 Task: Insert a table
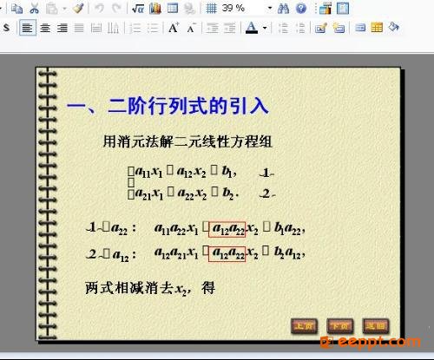tap(173, 8)
